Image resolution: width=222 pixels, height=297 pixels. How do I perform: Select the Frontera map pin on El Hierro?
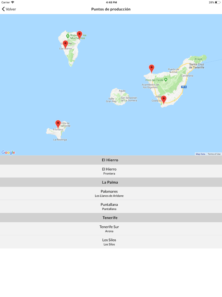click(x=58, y=124)
